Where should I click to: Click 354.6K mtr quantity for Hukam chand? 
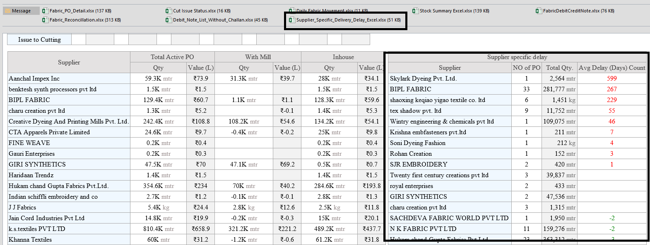click(159, 186)
